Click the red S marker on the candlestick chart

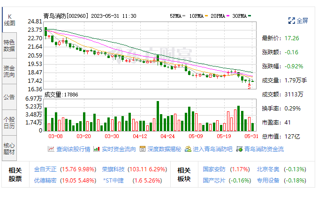249,87
